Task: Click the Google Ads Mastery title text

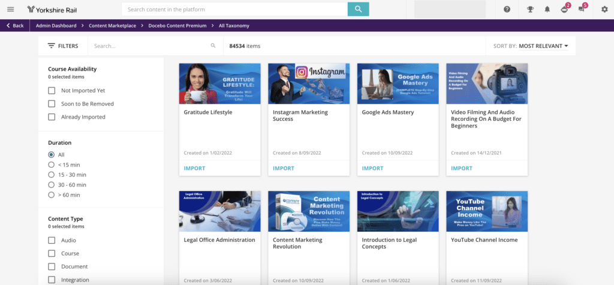Action: click(x=388, y=112)
